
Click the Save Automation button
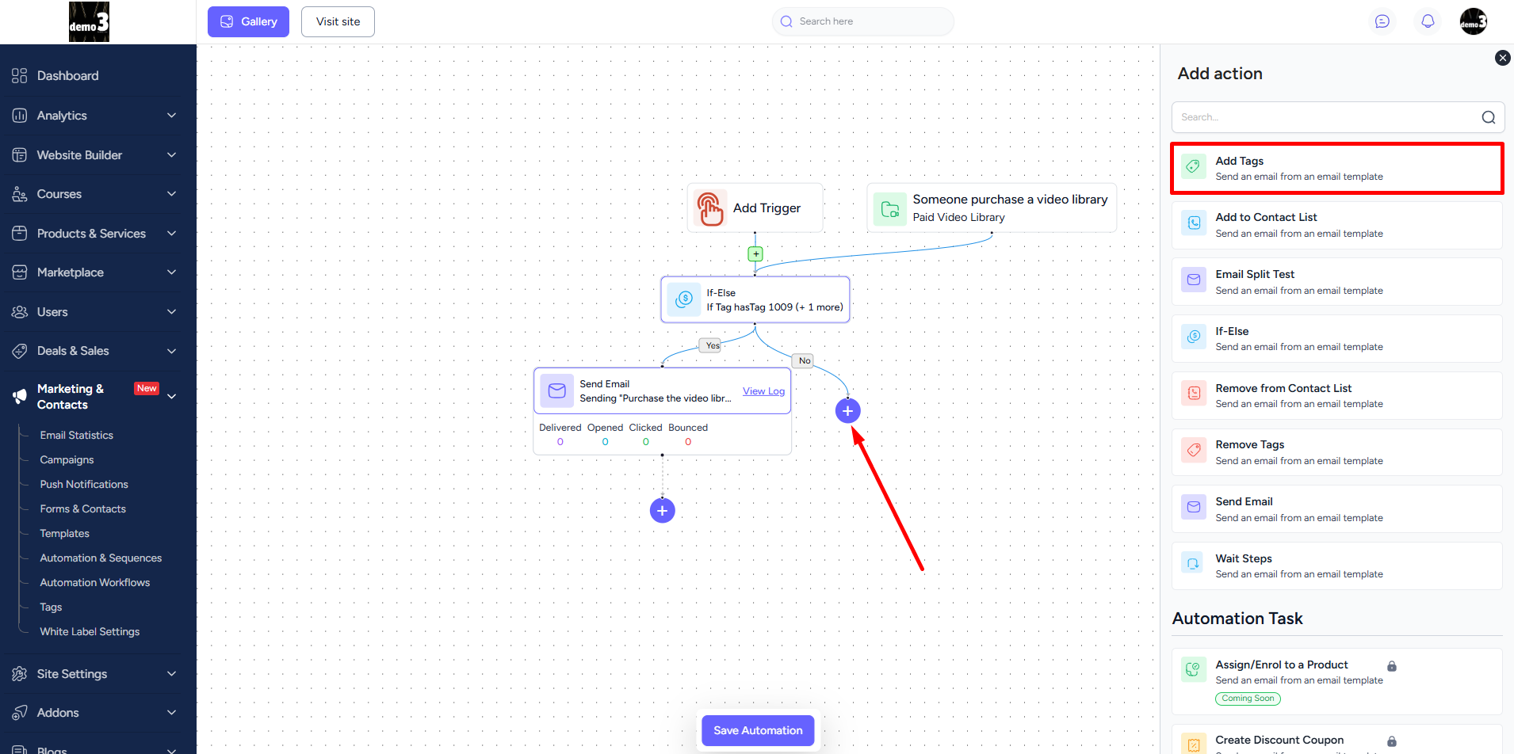758,730
